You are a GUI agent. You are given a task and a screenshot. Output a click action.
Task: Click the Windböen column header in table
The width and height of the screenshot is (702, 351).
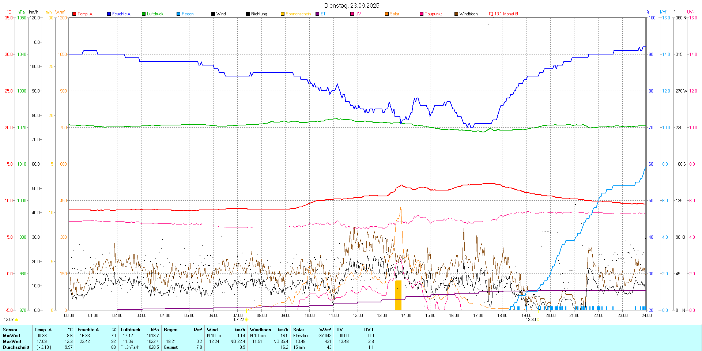click(261, 330)
